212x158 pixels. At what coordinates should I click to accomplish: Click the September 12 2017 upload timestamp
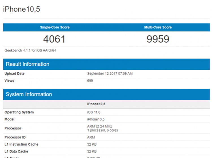[110, 74]
